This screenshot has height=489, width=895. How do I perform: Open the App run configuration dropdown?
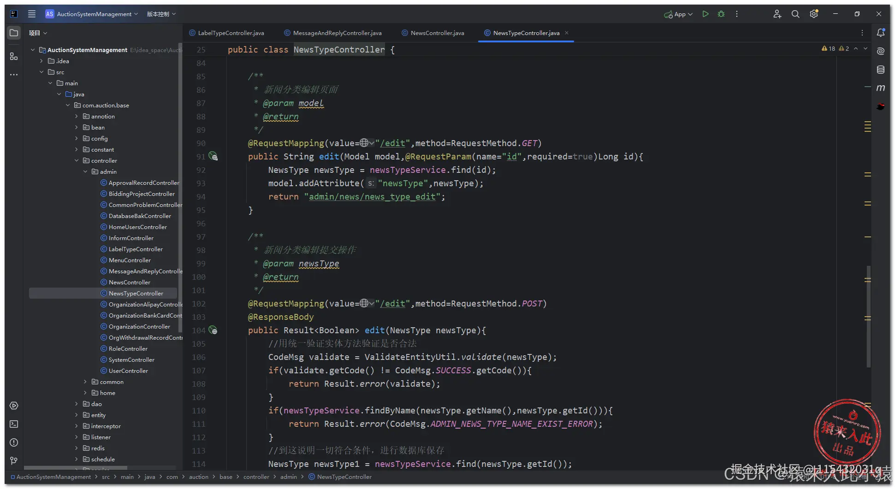678,14
